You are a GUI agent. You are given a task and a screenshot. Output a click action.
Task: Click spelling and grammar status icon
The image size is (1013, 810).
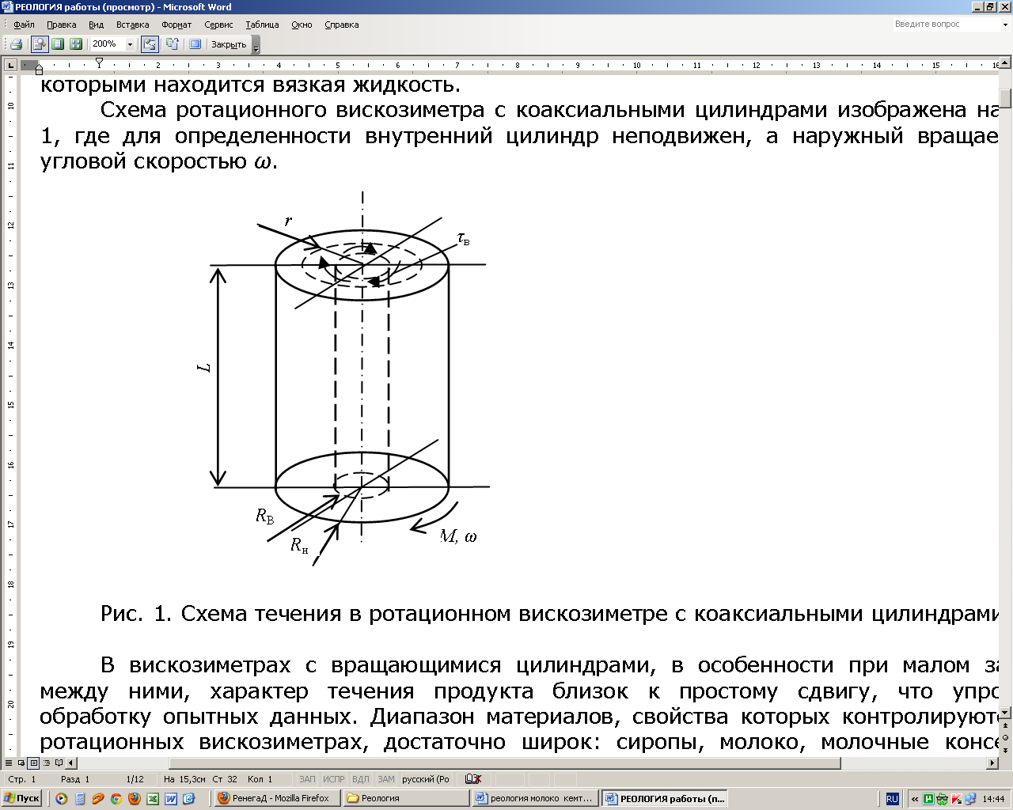click(474, 779)
